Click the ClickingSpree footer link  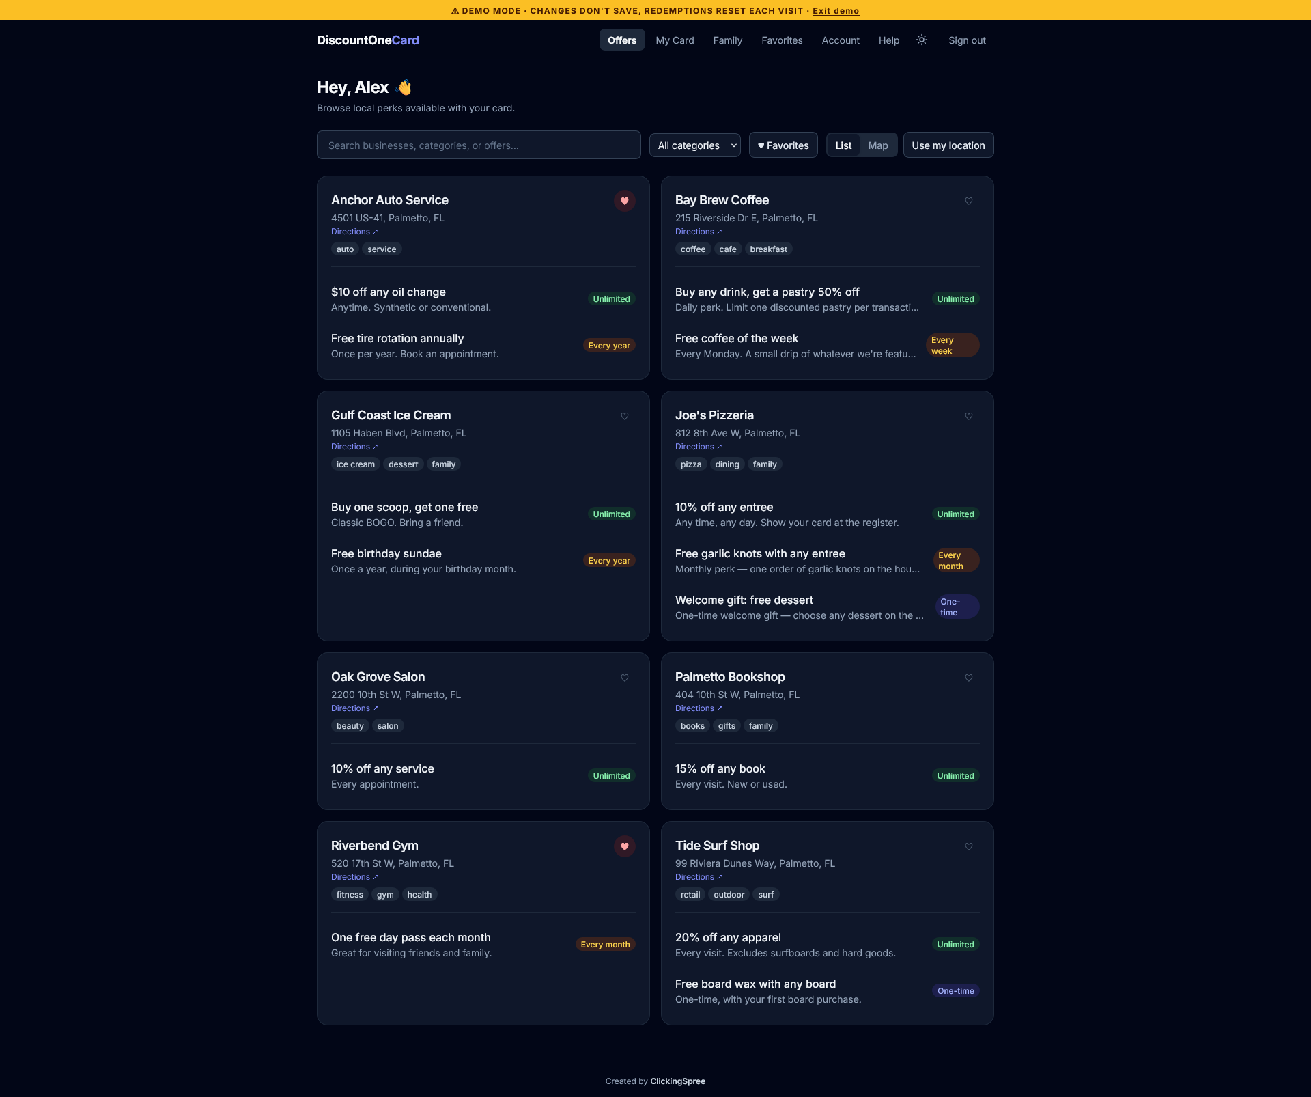tap(677, 1081)
